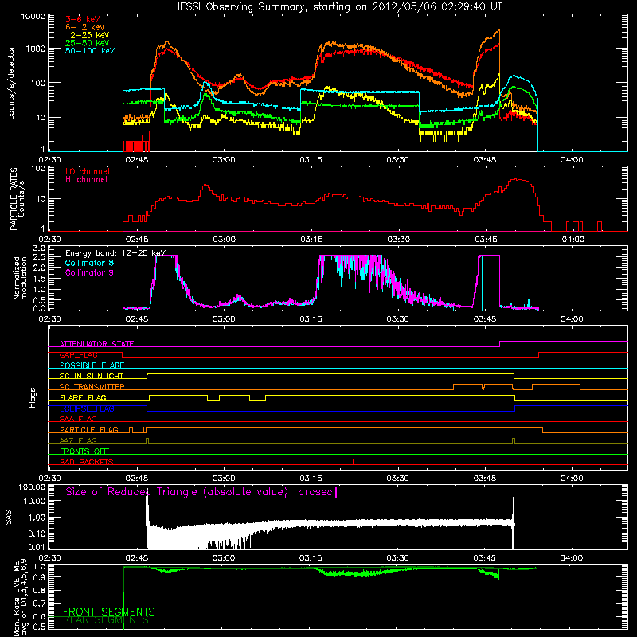637x637 pixels.
Task: Click the BAD_PACKETS flag label
Action: (x=87, y=462)
